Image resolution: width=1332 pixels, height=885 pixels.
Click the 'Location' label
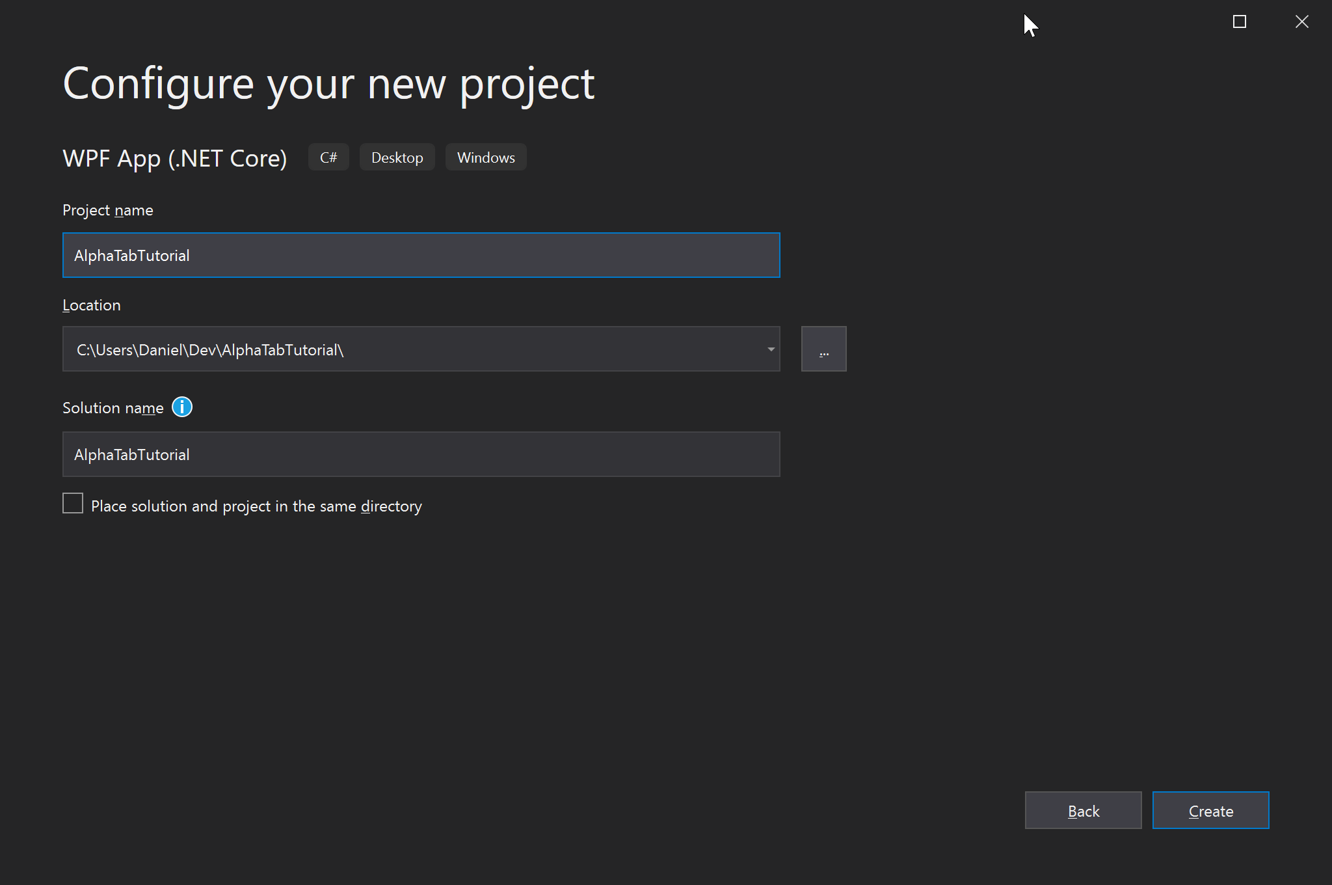92,305
